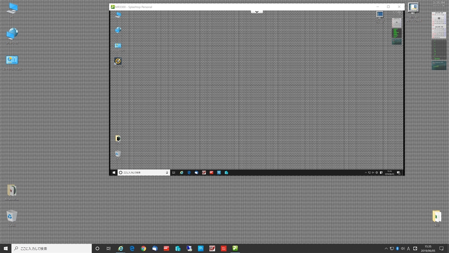
Task: Open the remote Action Center icon
Action: click(x=399, y=173)
